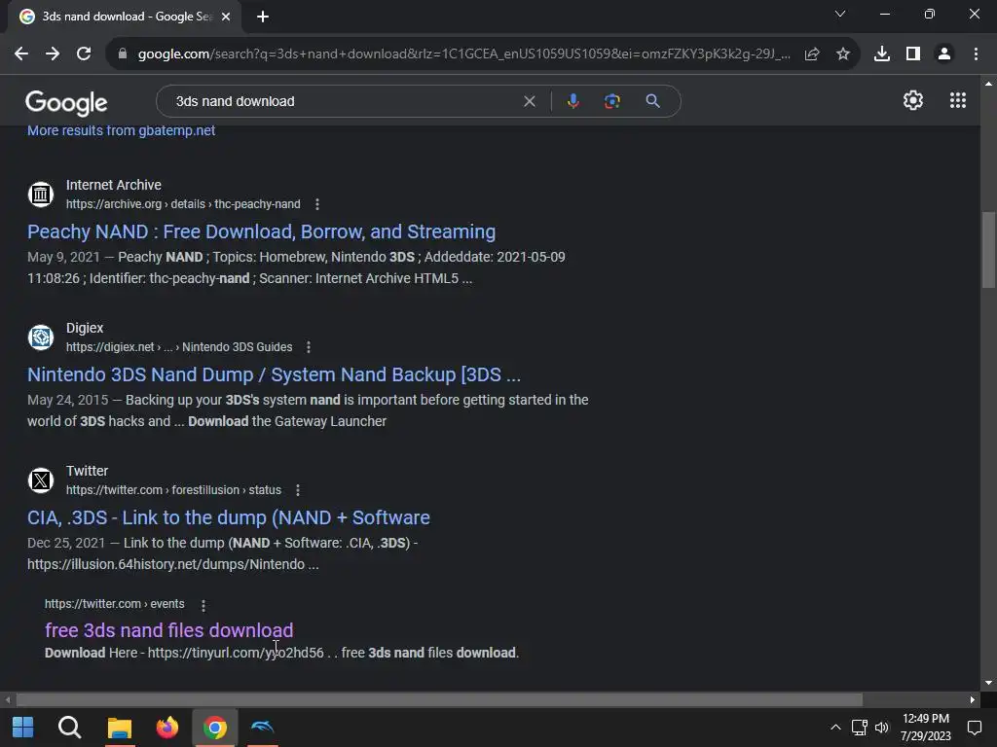This screenshot has height=747, width=997.
Task: Submit search with magnifier icon
Action: 652,101
